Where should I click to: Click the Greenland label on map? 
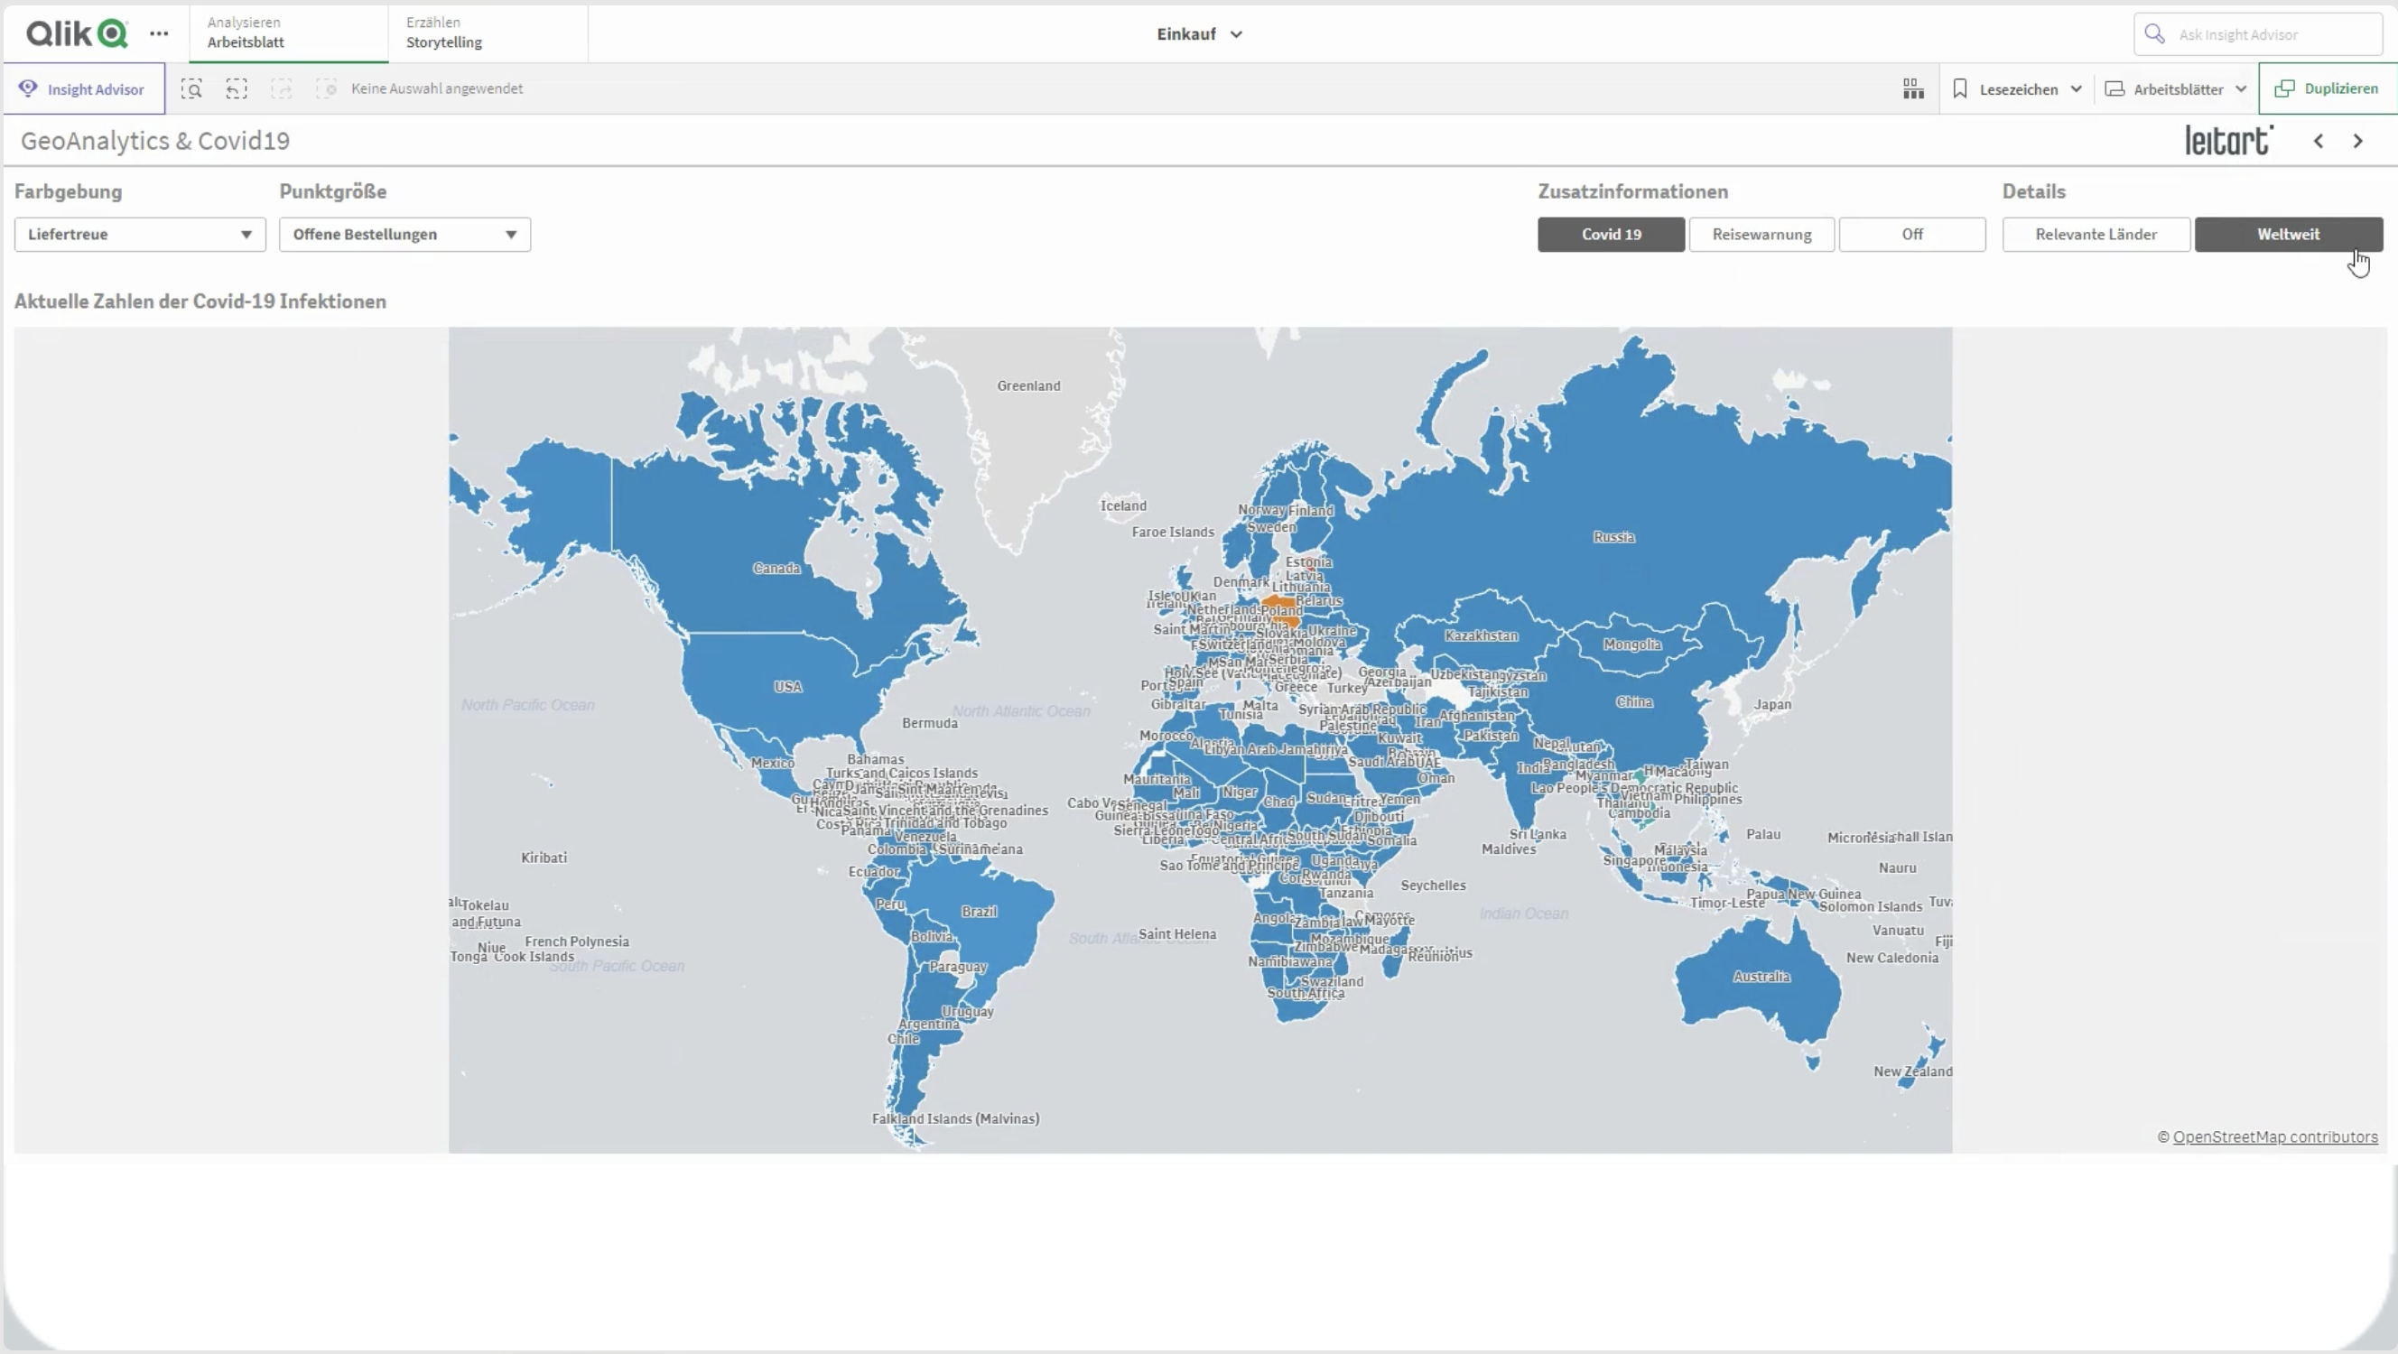pyautogui.click(x=1028, y=385)
